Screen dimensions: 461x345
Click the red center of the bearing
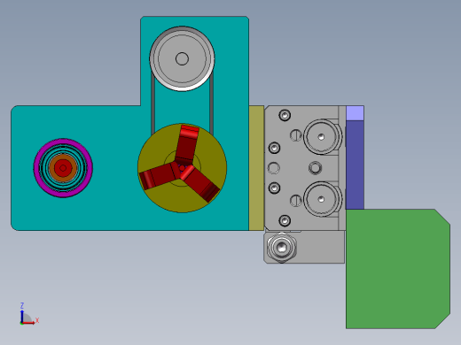(63, 168)
